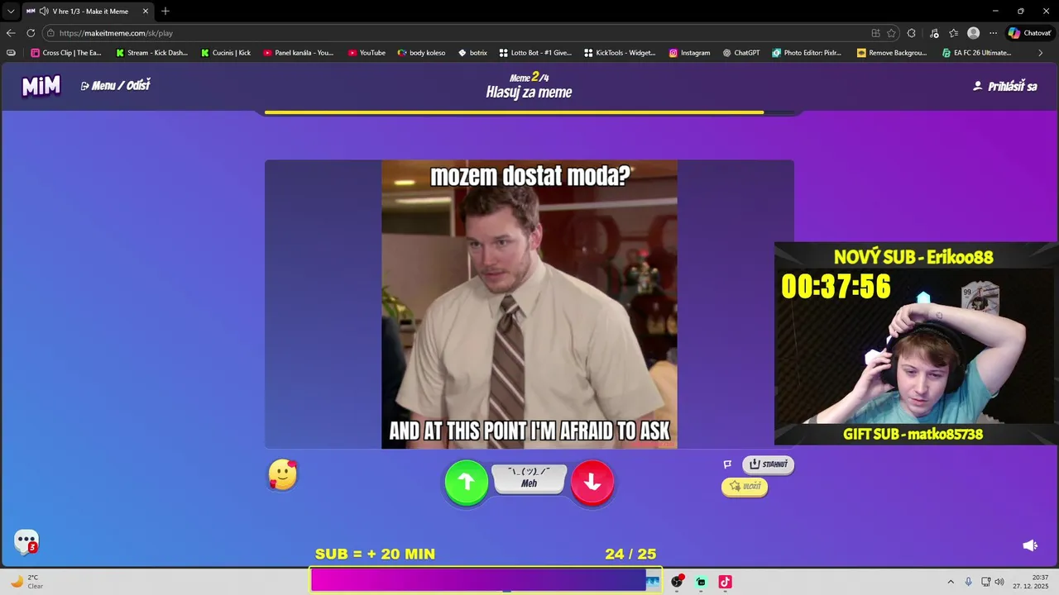Click the microphone tray icon

tap(968, 582)
